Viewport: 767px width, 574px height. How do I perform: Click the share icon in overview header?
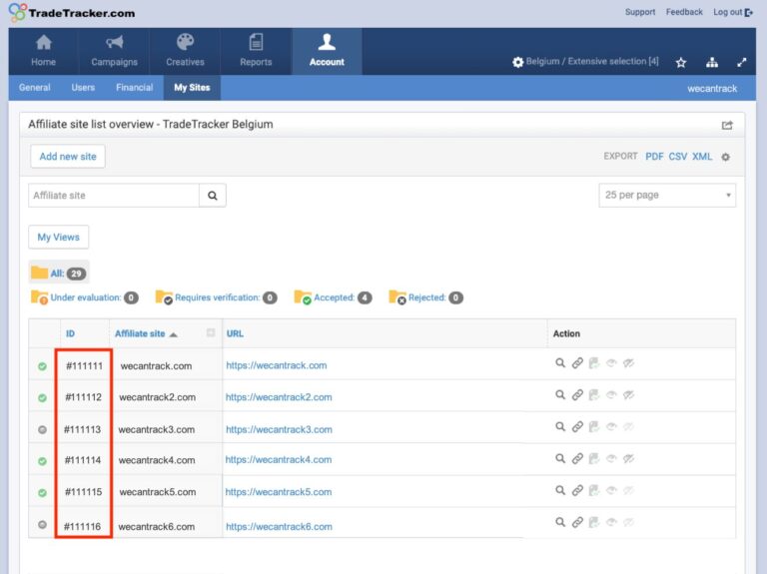pos(727,125)
